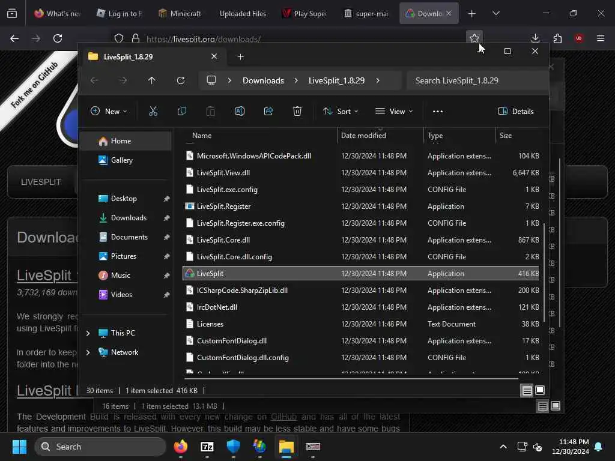
Task: Select the Licenses text document file
Action: (x=361, y=324)
